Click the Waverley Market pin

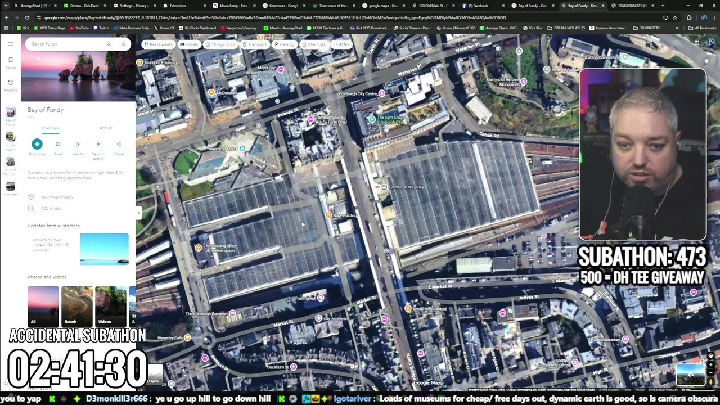coord(242,148)
